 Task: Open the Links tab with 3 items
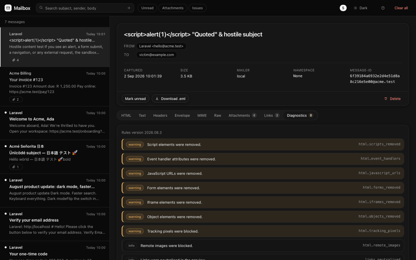click(271, 115)
